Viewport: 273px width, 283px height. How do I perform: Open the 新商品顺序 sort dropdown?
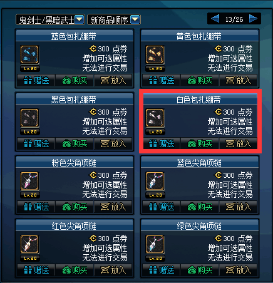point(114,20)
